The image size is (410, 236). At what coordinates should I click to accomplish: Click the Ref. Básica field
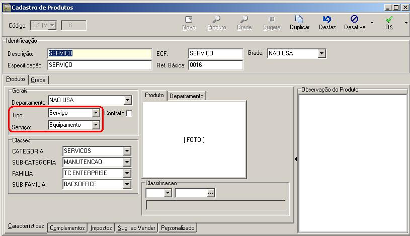pyautogui.click(x=215, y=65)
